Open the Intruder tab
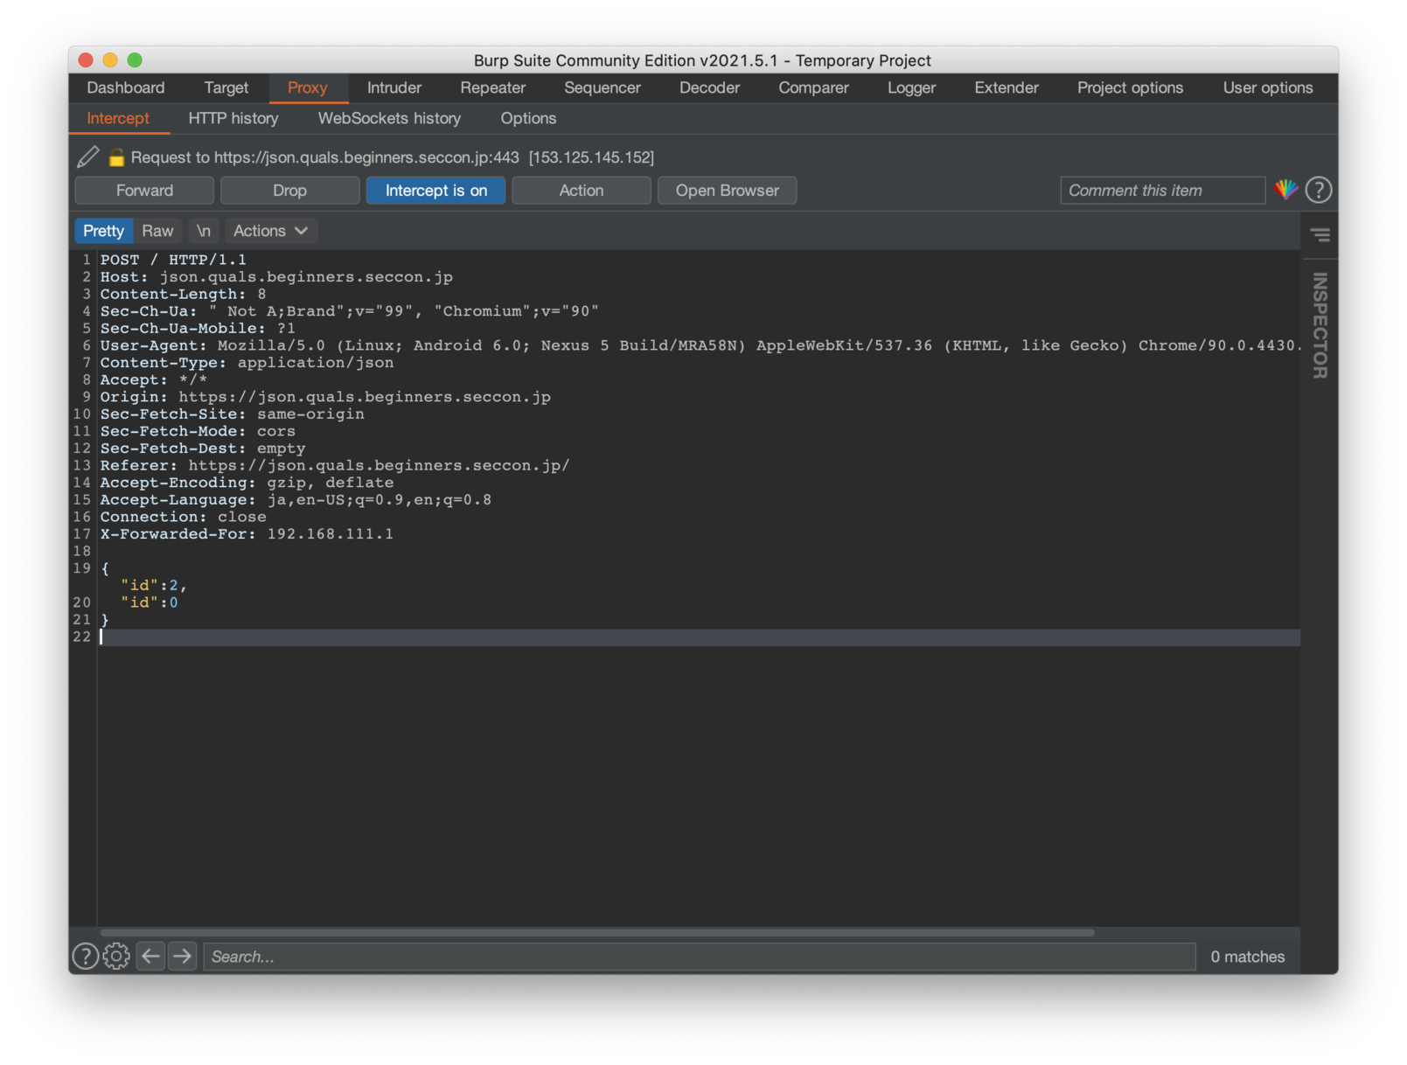 click(x=394, y=87)
